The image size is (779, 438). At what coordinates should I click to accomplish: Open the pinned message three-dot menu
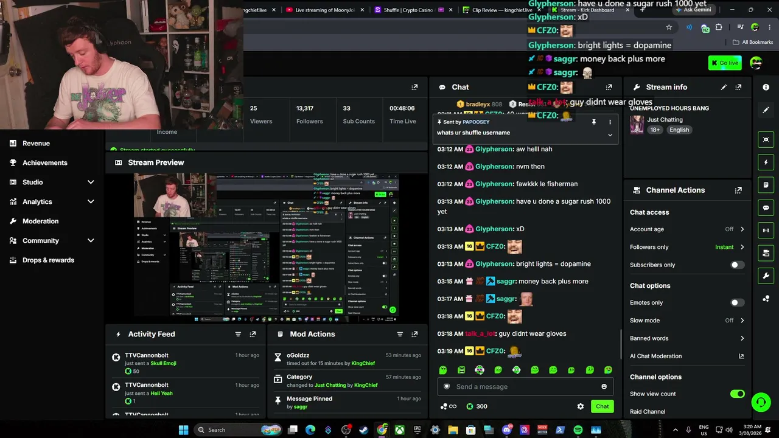tap(610, 122)
